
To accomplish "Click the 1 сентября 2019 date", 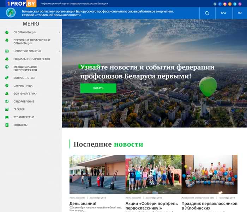I will [x=227, y=198].
